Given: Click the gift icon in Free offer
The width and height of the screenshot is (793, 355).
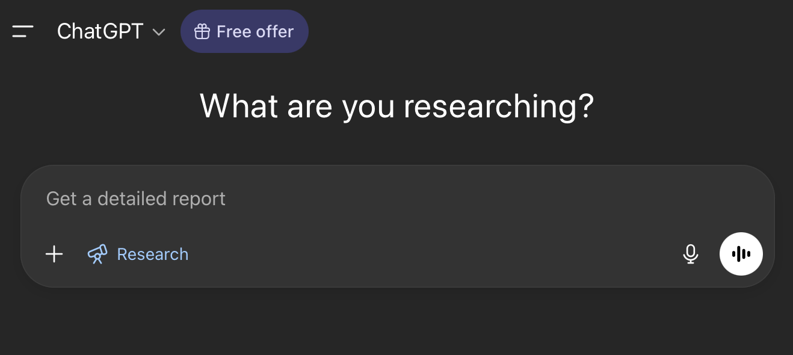Looking at the screenshot, I should point(202,31).
